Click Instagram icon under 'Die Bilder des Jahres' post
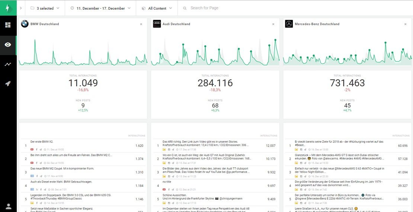The image size is (413, 212). point(169,176)
